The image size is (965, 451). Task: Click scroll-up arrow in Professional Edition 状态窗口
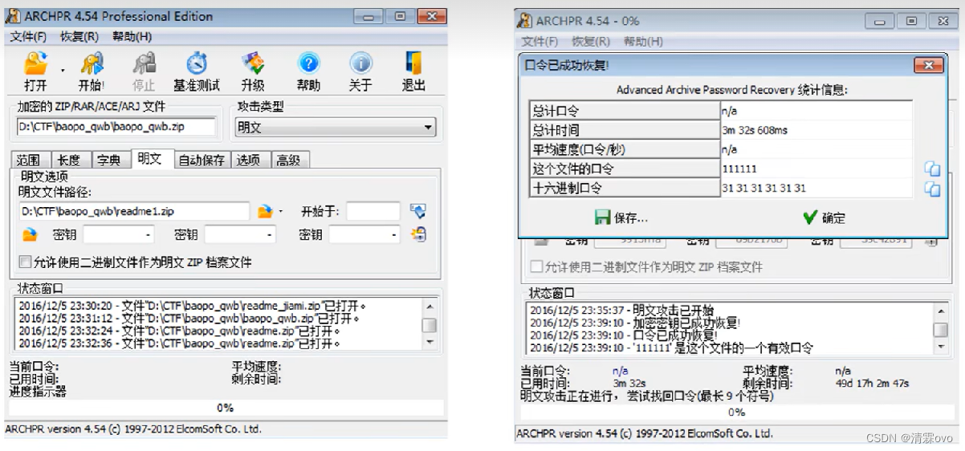click(430, 307)
